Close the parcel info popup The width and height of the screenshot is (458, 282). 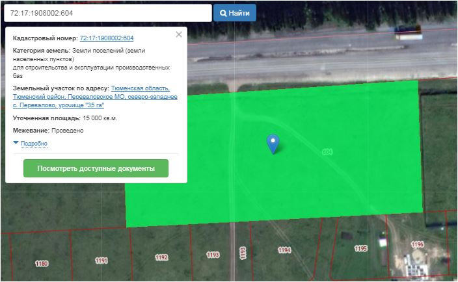(x=179, y=34)
